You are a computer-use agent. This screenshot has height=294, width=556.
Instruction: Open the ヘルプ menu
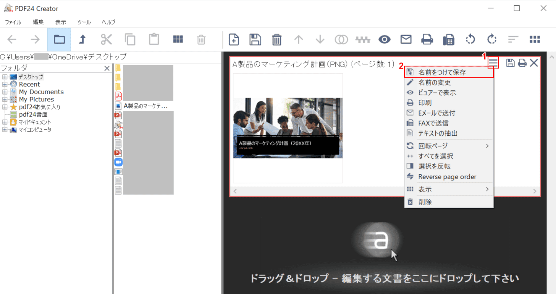[108, 22]
